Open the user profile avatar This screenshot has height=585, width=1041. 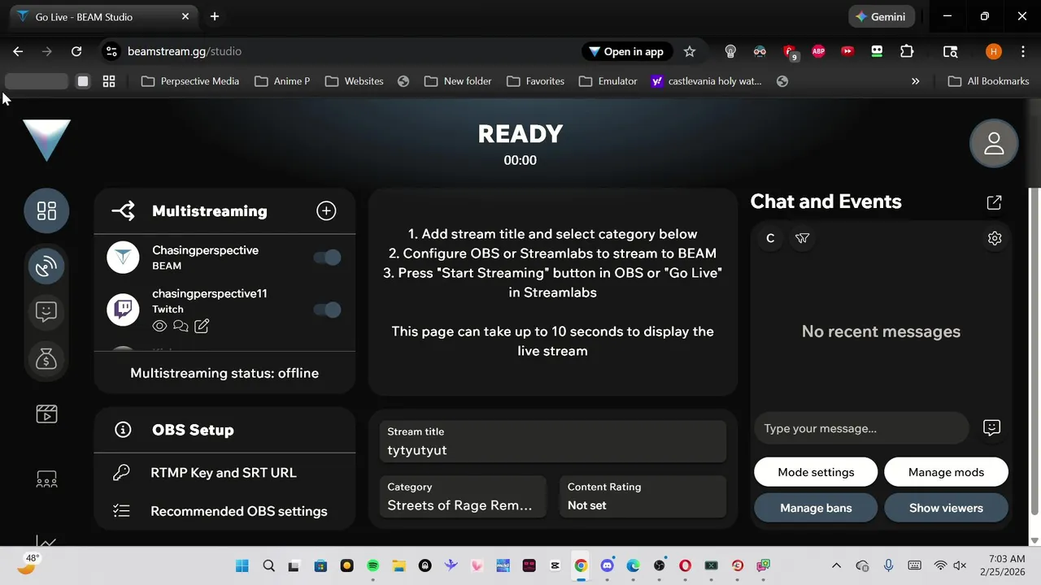point(994,144)
